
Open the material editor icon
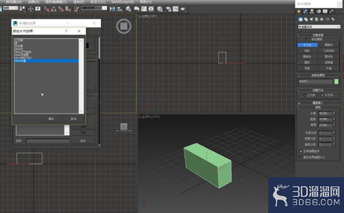pyautogui.click(x=160, y=9)
